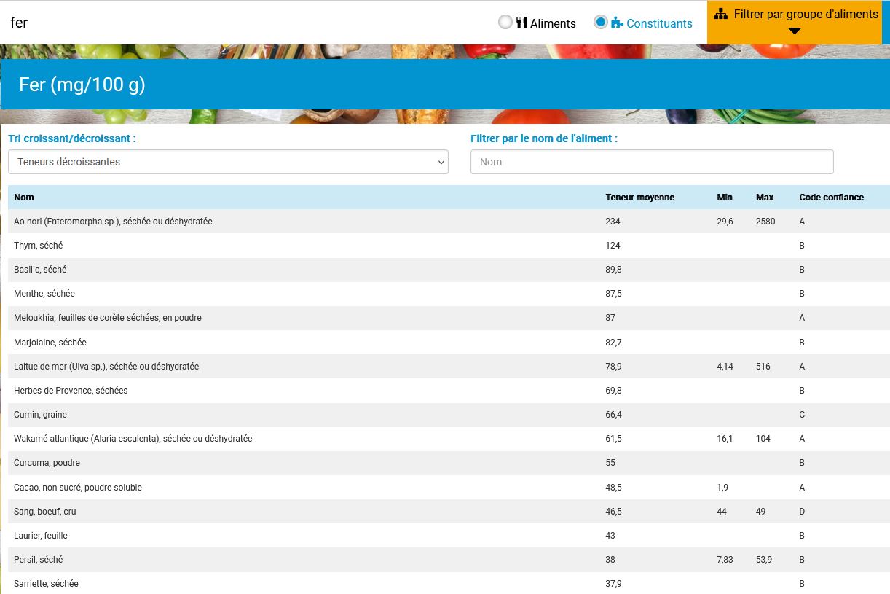This screenshot has width=890, height=594.
Task: Click the Code confiance column header
Action: pos(831,198)
